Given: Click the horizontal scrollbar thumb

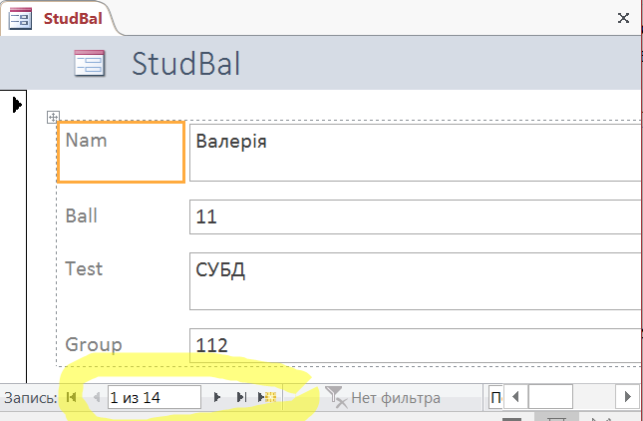Looking at the screenshot, I should 550,398.
